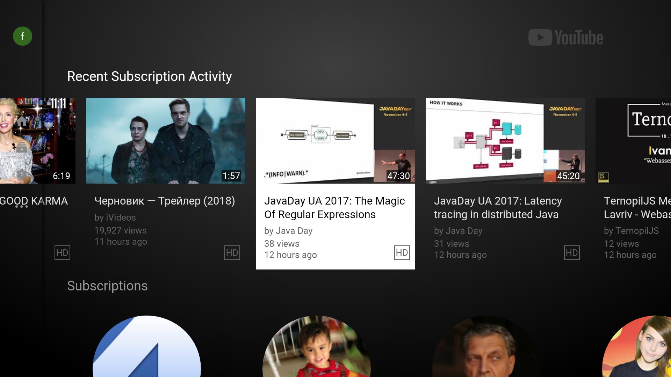The width and height of the screenshot is (671, 377).
Task: Open the "GOOD KARMA" video title
Action: coord(34,201)
